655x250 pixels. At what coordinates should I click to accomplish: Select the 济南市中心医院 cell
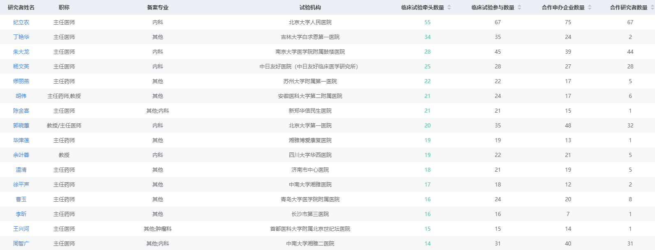(x=310, y=170)
